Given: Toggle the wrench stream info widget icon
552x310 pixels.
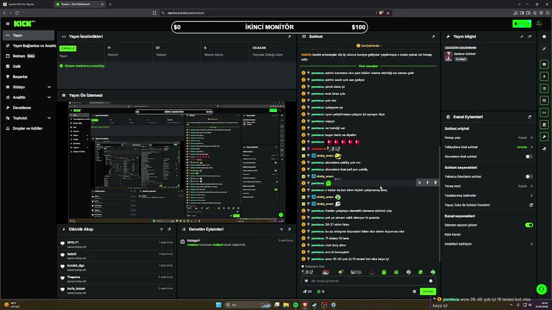Looking at the screenshot, I should point(544,136).
